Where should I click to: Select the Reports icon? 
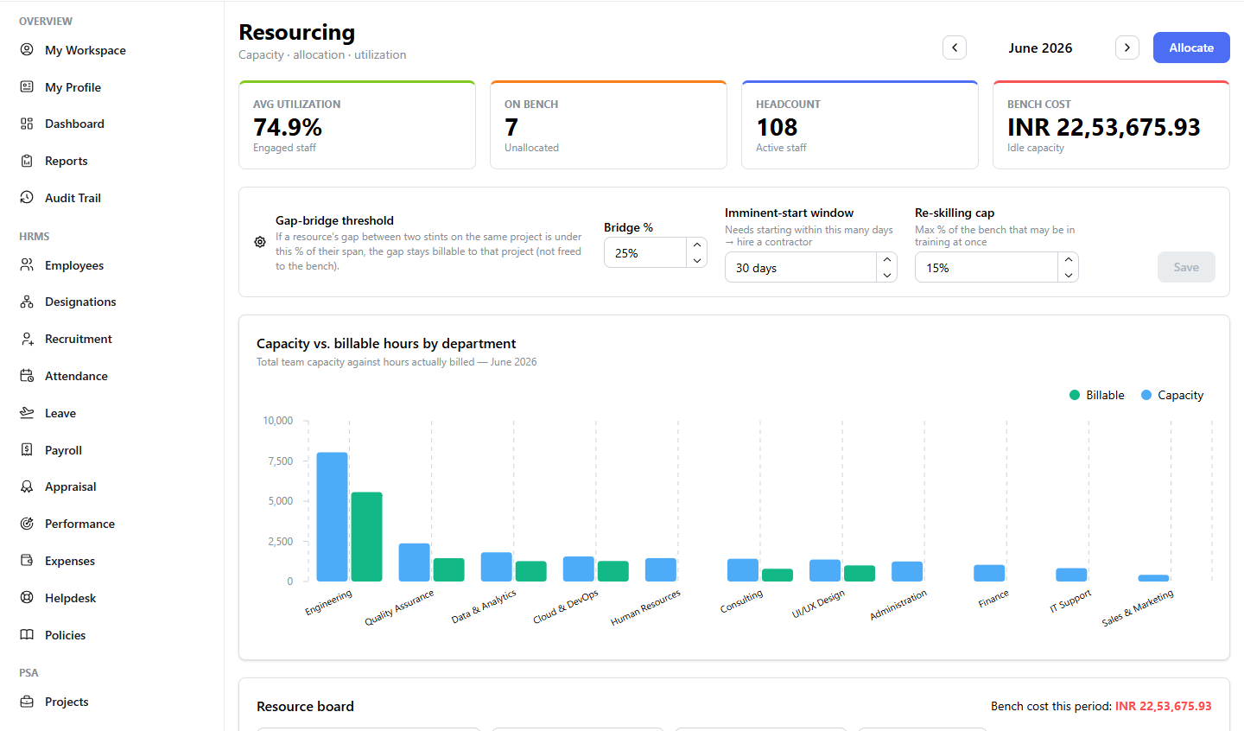pyautogui.click(x=27, y=161)
